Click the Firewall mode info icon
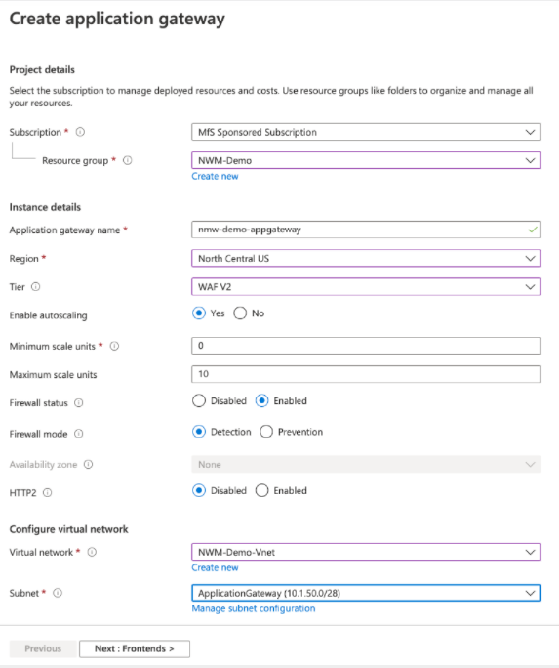Image resolution: width=559 pixels, height=668 pixels. 79,434
